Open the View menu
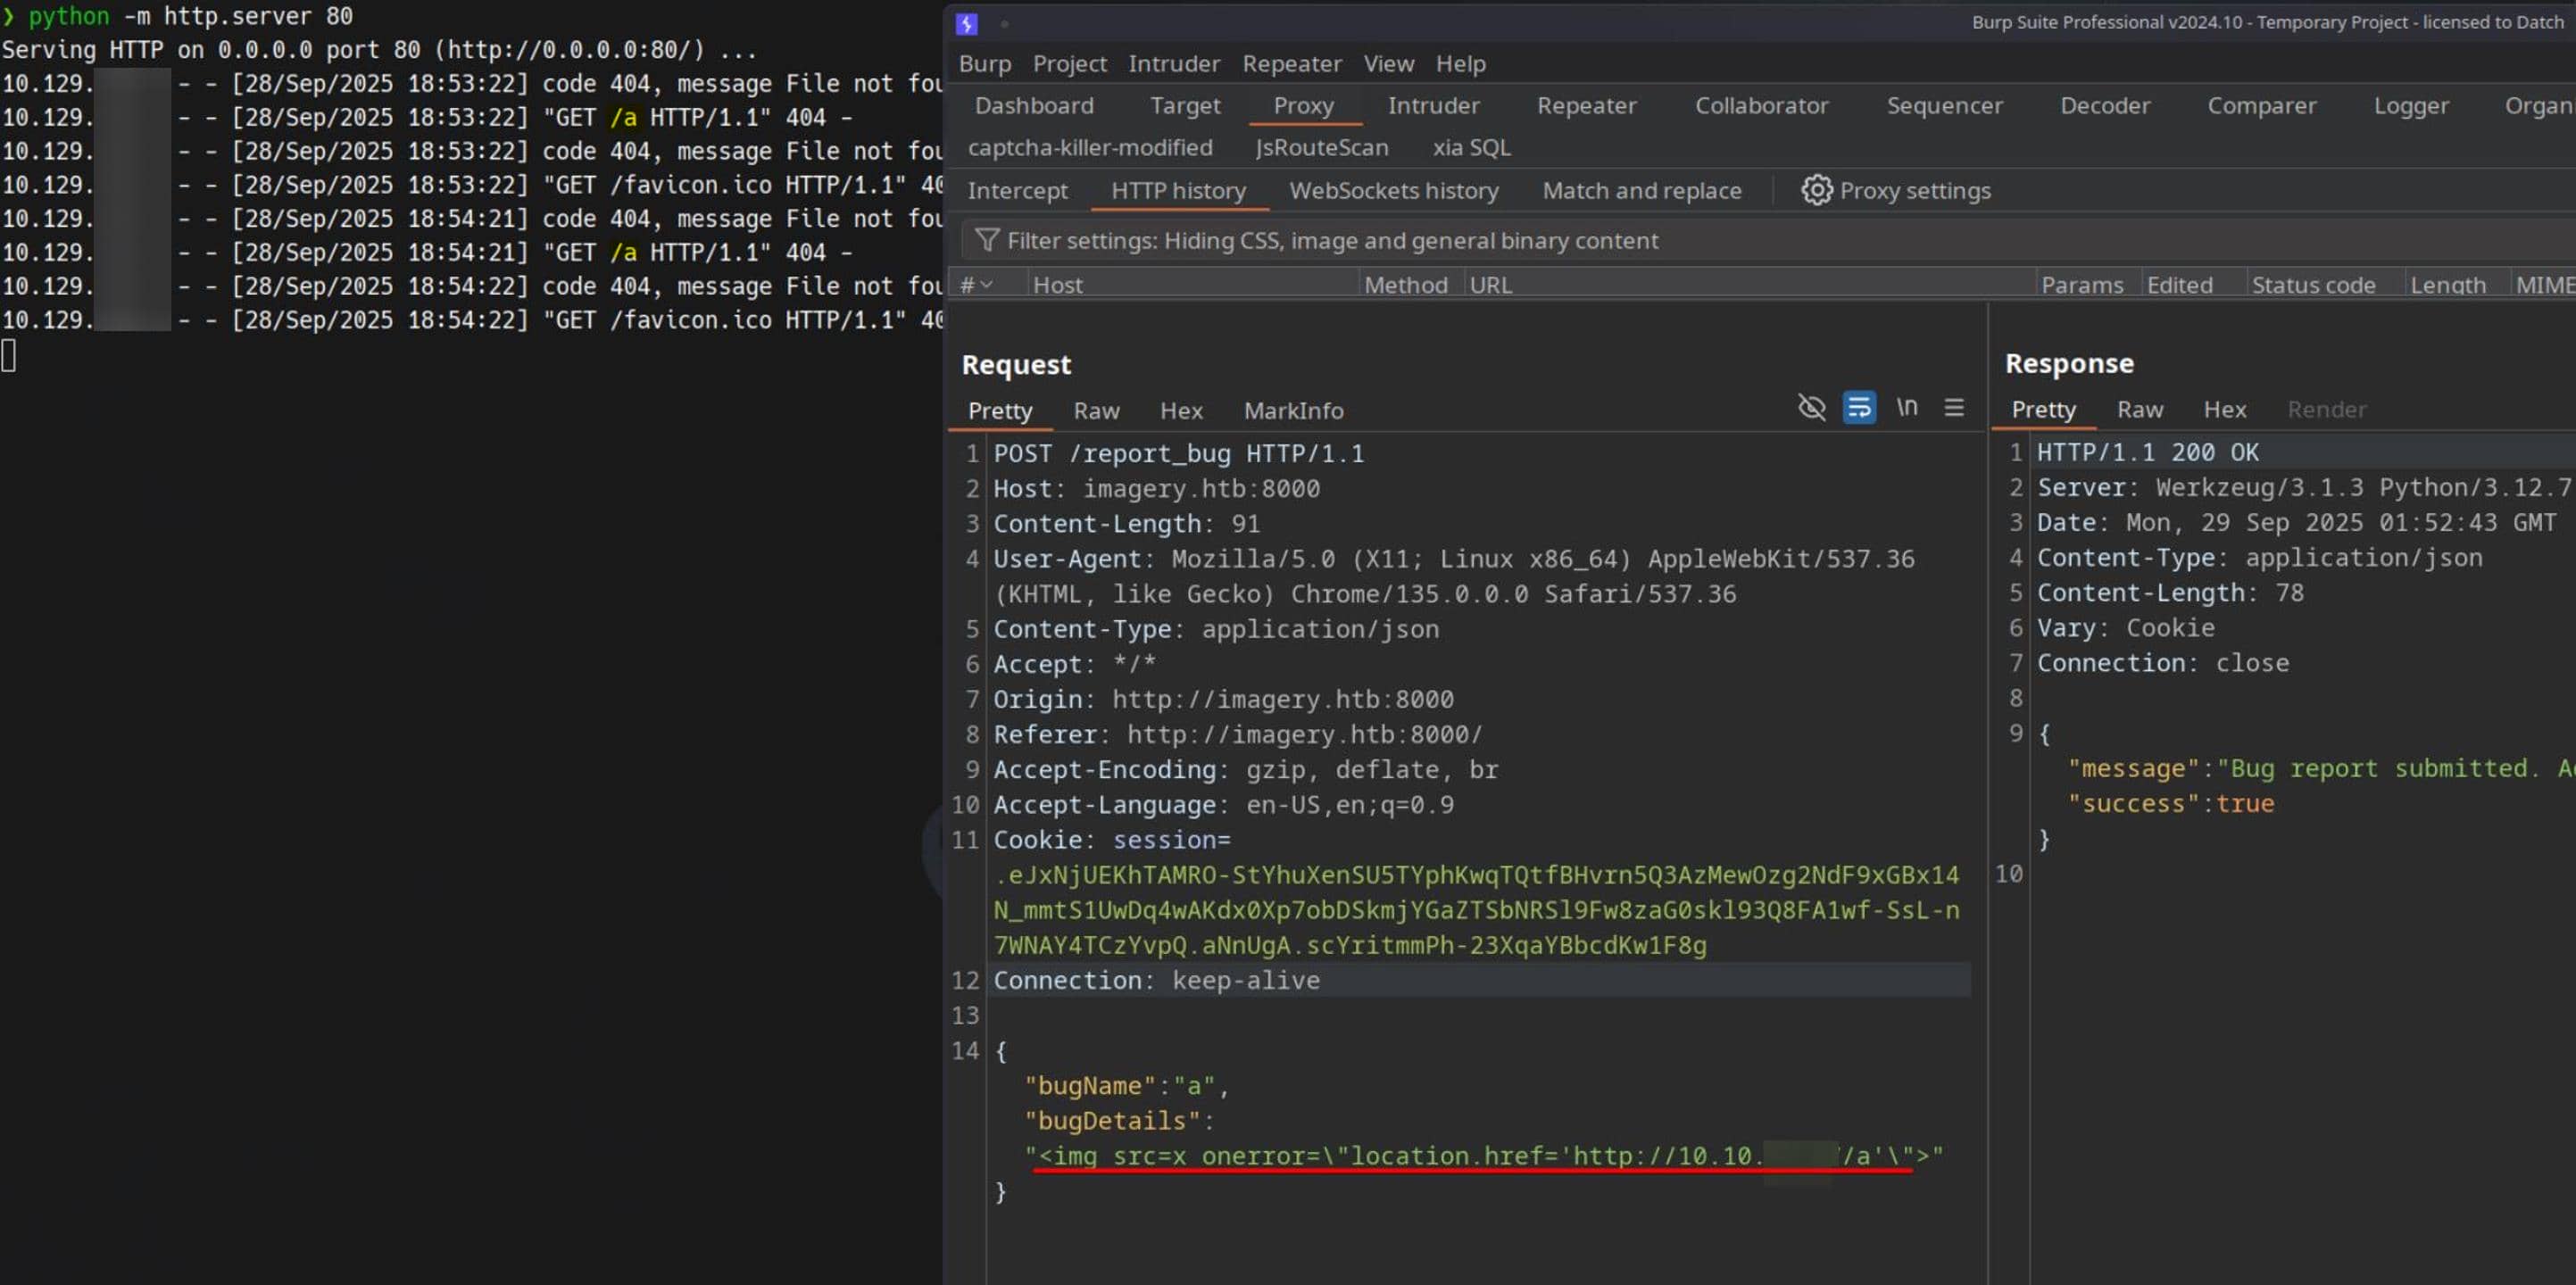The width and height of the screenshot is (2576, 1285). point(1389,64)
